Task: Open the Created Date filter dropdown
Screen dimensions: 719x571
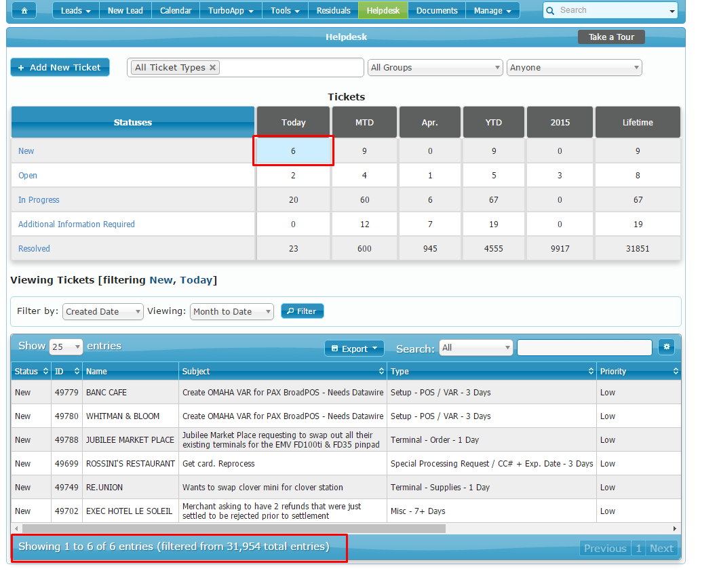Action: pos(102,312)
